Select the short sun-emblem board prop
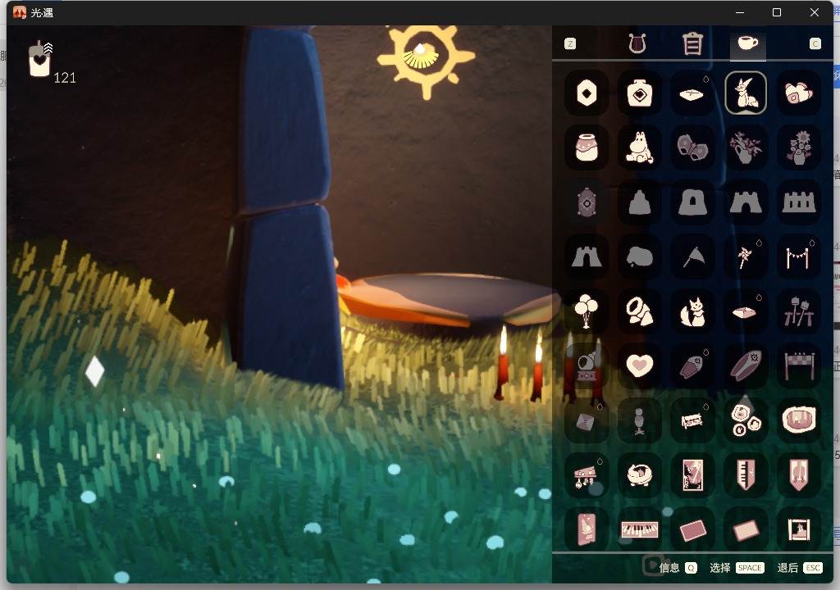 (x=692, y=366)
